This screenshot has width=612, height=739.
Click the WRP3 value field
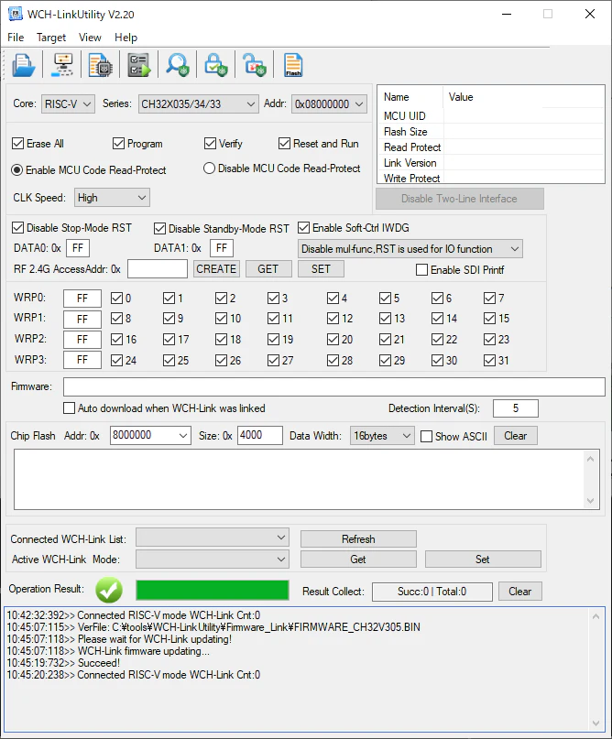pos(82,360)
